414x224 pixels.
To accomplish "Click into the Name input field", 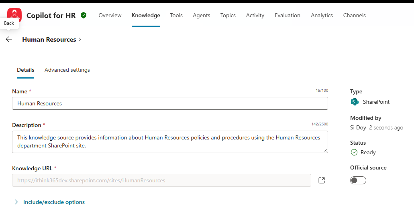I will 170,103.
